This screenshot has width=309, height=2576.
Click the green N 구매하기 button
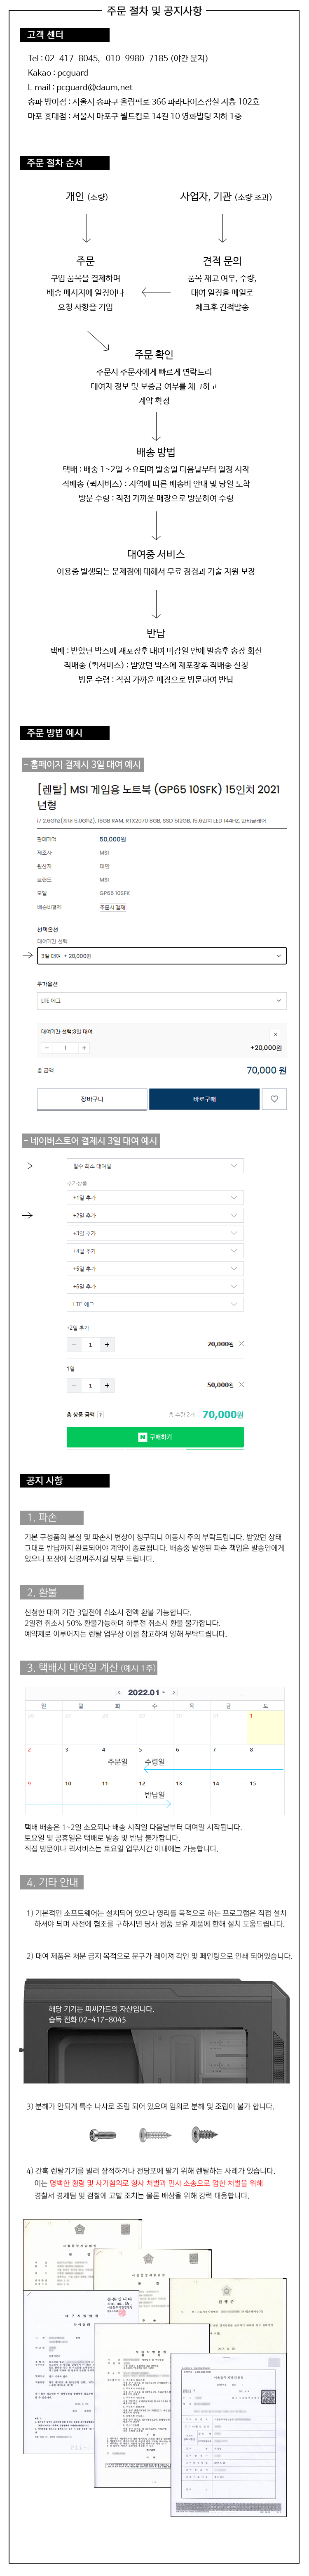[154, 1437]
